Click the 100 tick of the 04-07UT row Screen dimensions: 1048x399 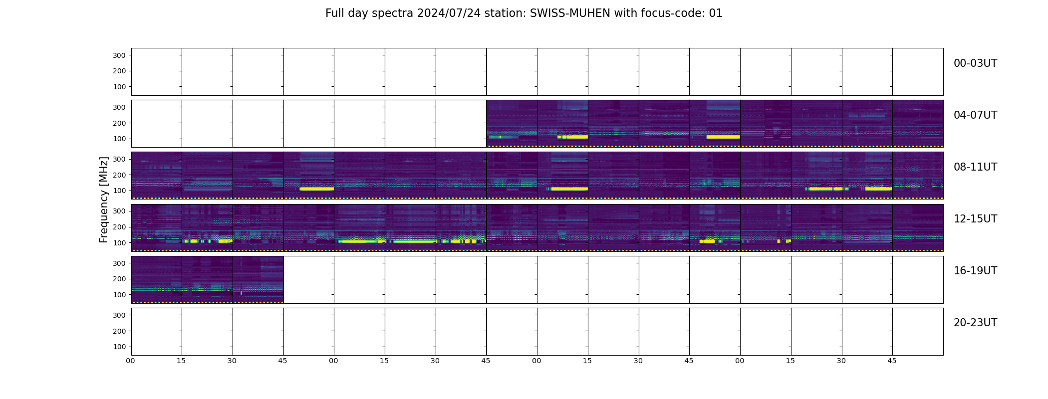coord(119,139)
